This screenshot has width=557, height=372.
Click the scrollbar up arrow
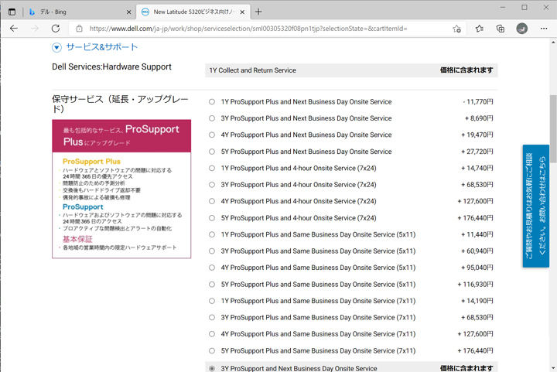coord(553,43)
